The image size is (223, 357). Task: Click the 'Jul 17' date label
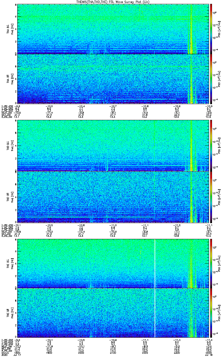(x=18, y=355)
